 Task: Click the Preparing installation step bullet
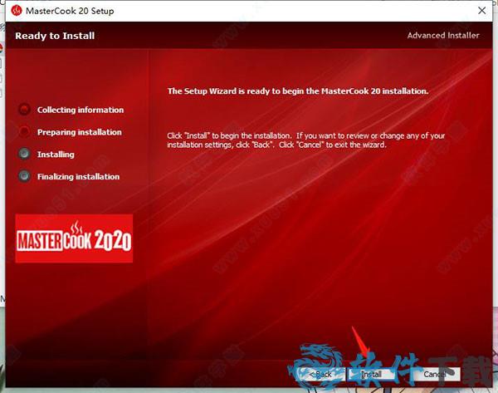click(24, 132)
